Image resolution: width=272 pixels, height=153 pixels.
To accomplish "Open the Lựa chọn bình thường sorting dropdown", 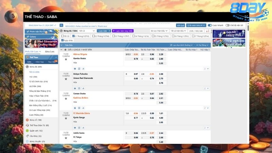I will click(x=181, y=45).
